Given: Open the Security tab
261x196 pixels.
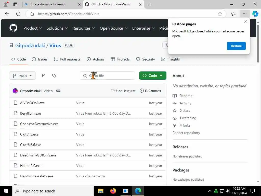Looking at the screenshot, I should pyautogui.click(x=146, y=59).
